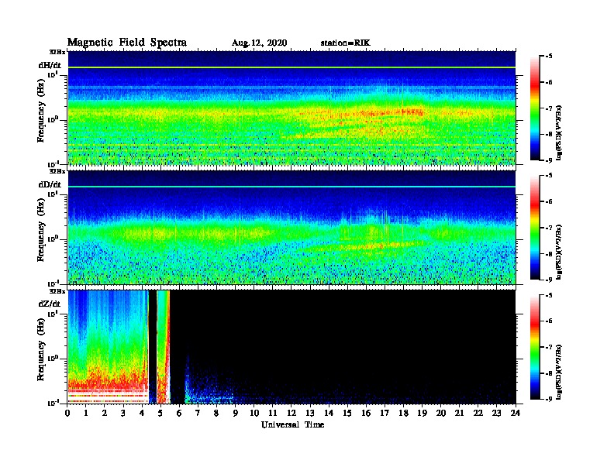
Task: Click the "dD/dt" panel label
Action: 50,184
